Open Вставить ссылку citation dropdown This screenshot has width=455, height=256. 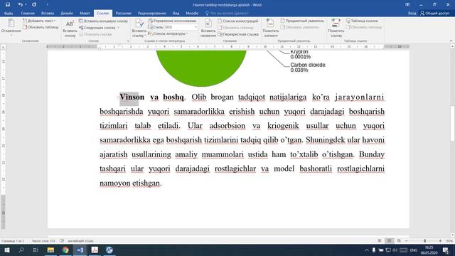(x=139, y=28)
